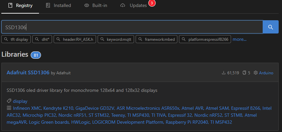Viewport: 282px width, 132px height.
Task: Open the HWLogic platform link
Action: tap(81, 122)
